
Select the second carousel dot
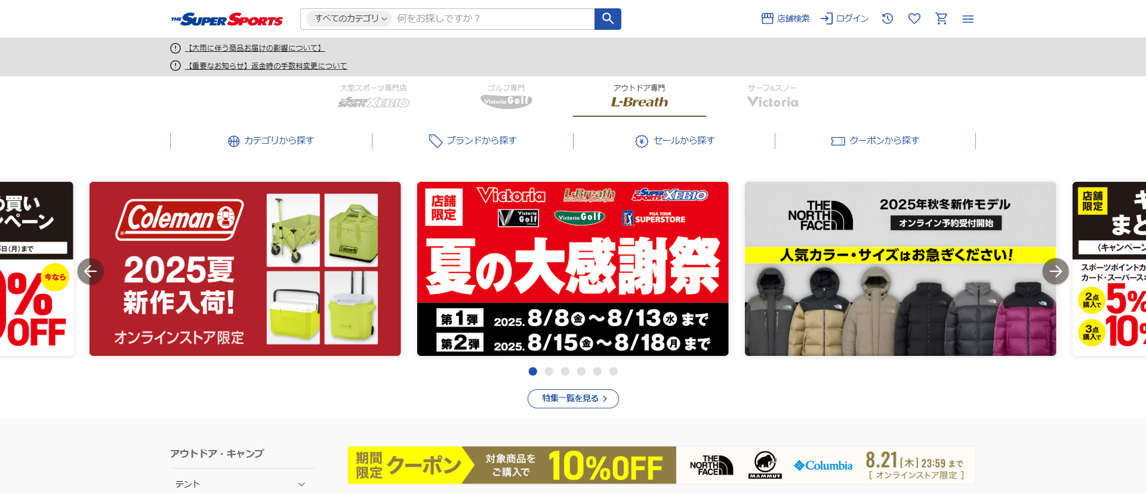(x=549, y=371)
